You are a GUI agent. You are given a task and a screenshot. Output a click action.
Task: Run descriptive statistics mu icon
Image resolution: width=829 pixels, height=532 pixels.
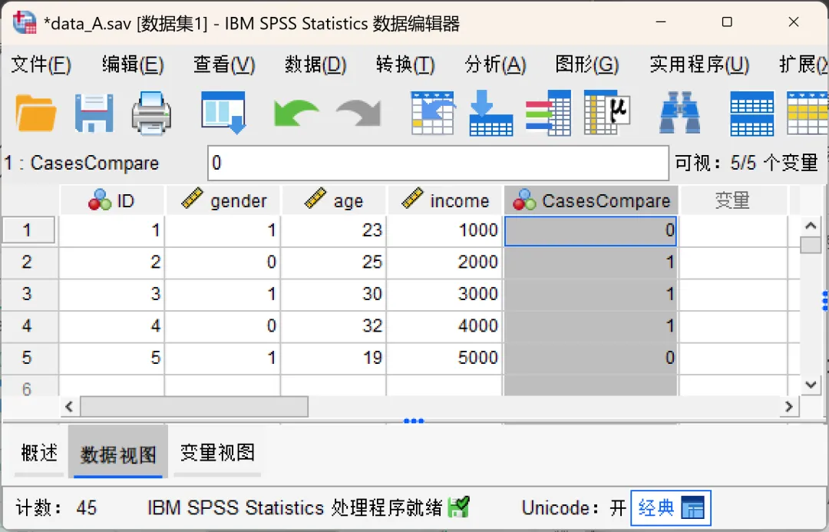[x=607, y=113]
